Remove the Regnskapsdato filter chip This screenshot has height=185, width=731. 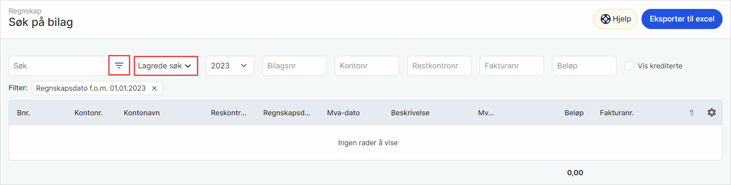coord(154,88)
